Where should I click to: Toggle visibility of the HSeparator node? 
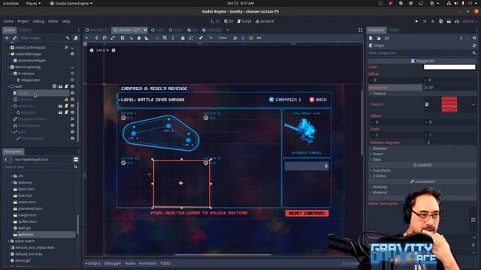click(72, 80)
